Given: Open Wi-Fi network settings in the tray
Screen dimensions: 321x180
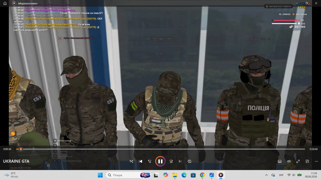Looking at the screenshot, I should pyautogui.click(x=289, y=175).
